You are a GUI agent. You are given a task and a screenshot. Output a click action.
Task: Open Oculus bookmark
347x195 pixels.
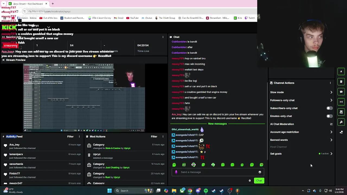tap(147, 18)
